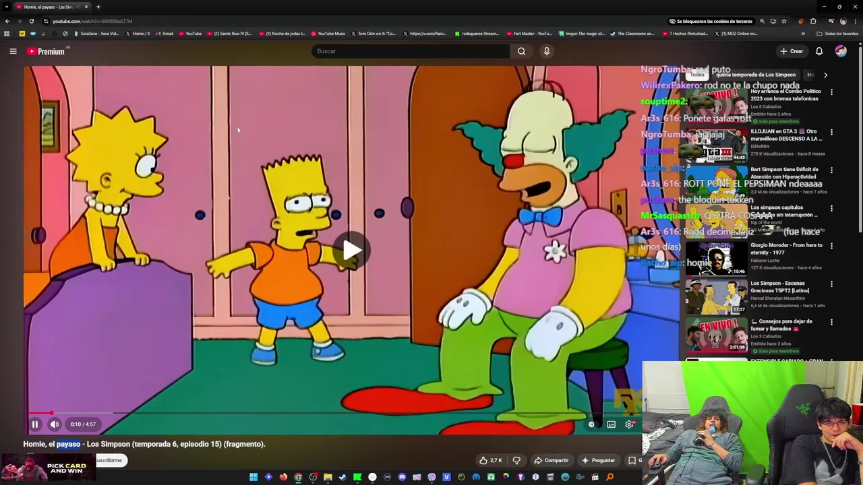Click the Compartir share button
Screen dimensions: 863x485
(551, 461)
